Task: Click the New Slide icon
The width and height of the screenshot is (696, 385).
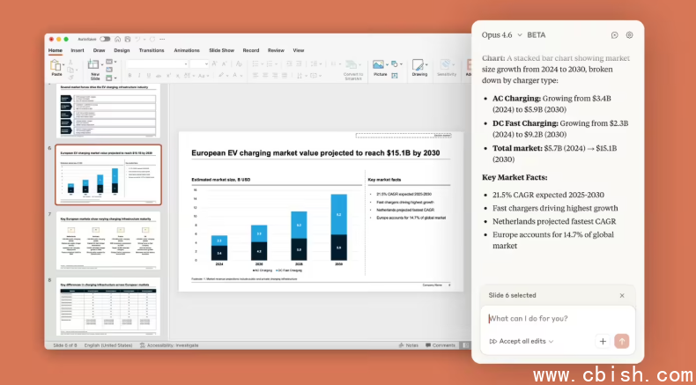Action: [94, 67]
